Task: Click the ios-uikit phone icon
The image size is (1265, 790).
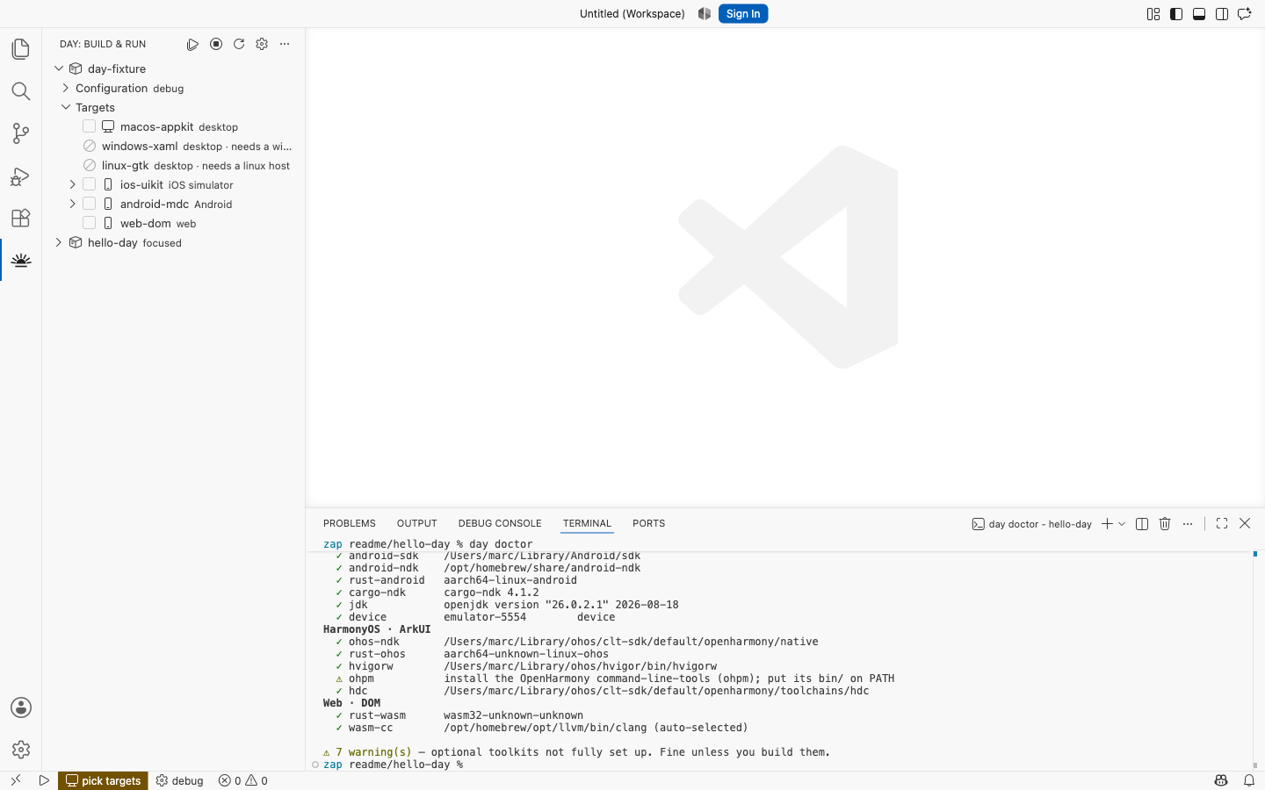Action: [108, 184]
